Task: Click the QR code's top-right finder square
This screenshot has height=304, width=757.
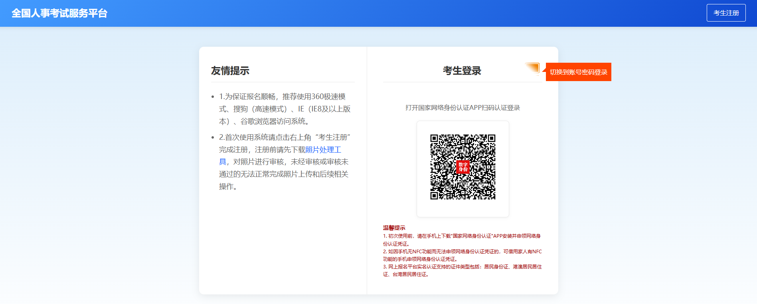Action: pos(491,139)
